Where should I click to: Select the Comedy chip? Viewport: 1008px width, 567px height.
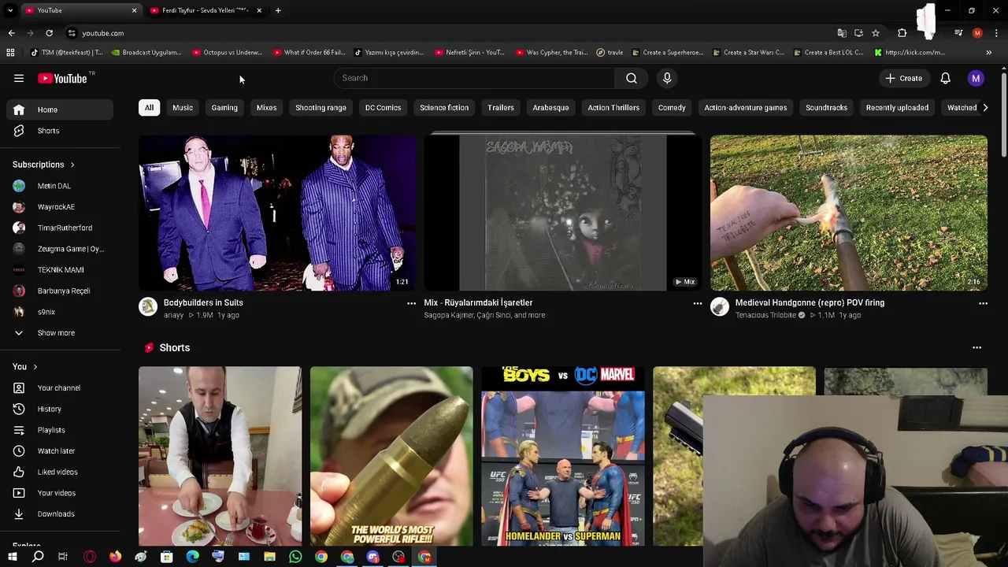pyautogui.click(x=672, y=108)
